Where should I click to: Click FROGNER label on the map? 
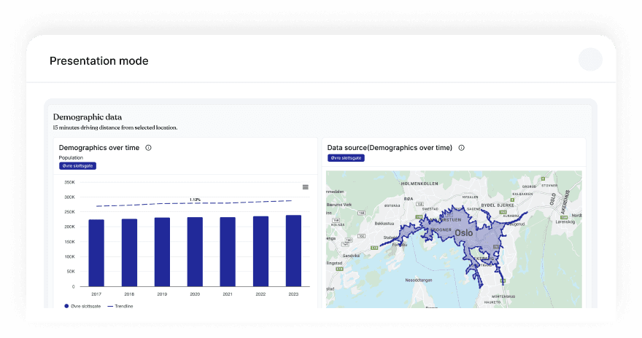[441, 229]
